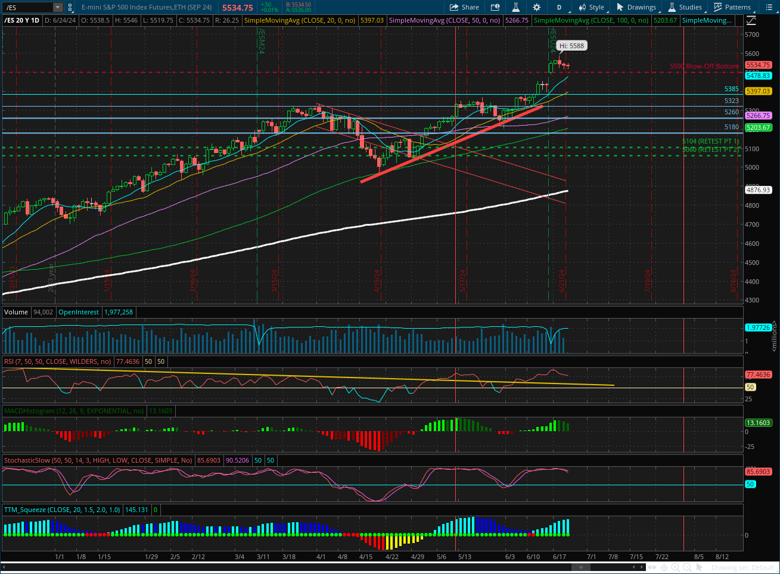Screen dimensions: 780x574
Task: Click the 5260 price level label
Action: (x=731, y=112)
